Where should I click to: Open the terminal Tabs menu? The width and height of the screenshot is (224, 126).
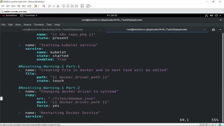tap(49, 24)
